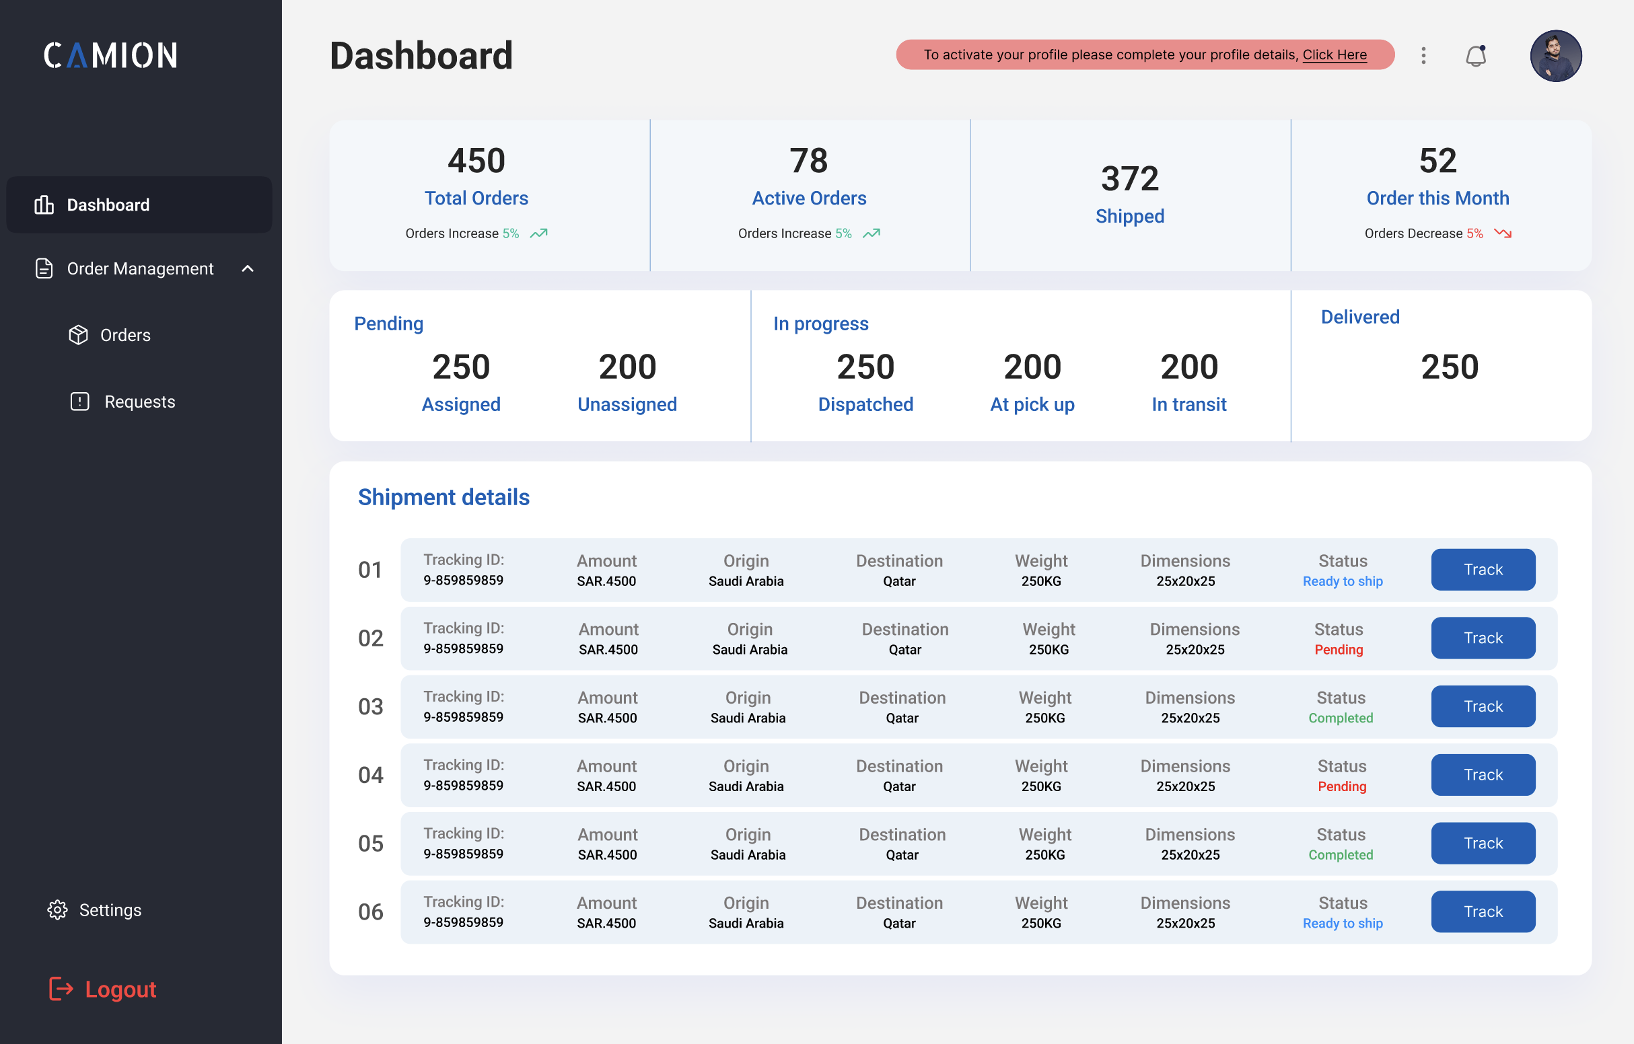Go to Dashboard in the sidebar

(139, 205)
